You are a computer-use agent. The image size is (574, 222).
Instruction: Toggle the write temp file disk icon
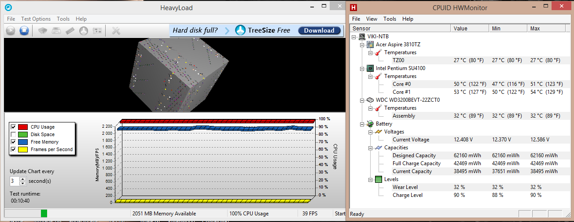point(56,30)
